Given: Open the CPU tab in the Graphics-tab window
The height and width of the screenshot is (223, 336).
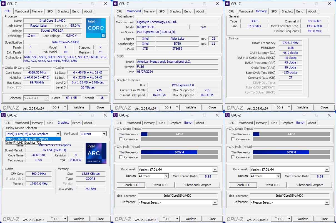Looking at the screenshot, I should [x=7, y=123].
